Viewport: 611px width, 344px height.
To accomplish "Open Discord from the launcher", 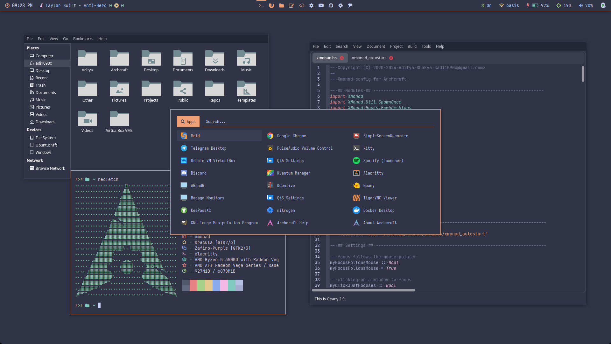I will point(199,173).
